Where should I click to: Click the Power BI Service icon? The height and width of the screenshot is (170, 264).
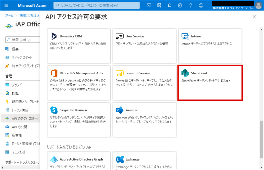point(119,73)
